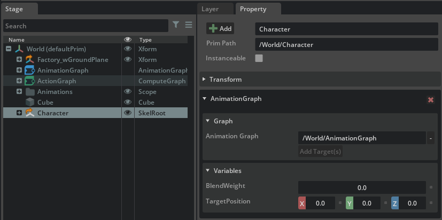Click the Stage Search field
This screenshot has width=442, height=220.
(x=86, y=26)
